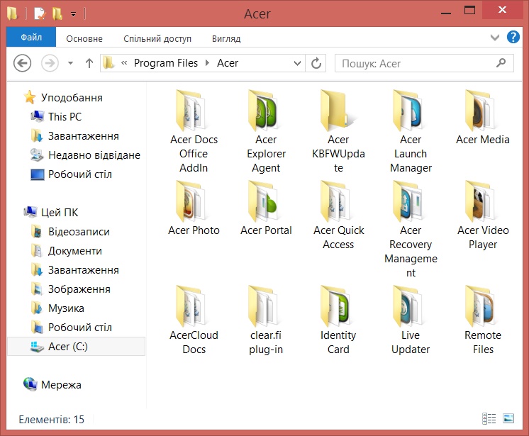Click the search magnifier icon
Viewport: 529px width, 436px height.
501,62
